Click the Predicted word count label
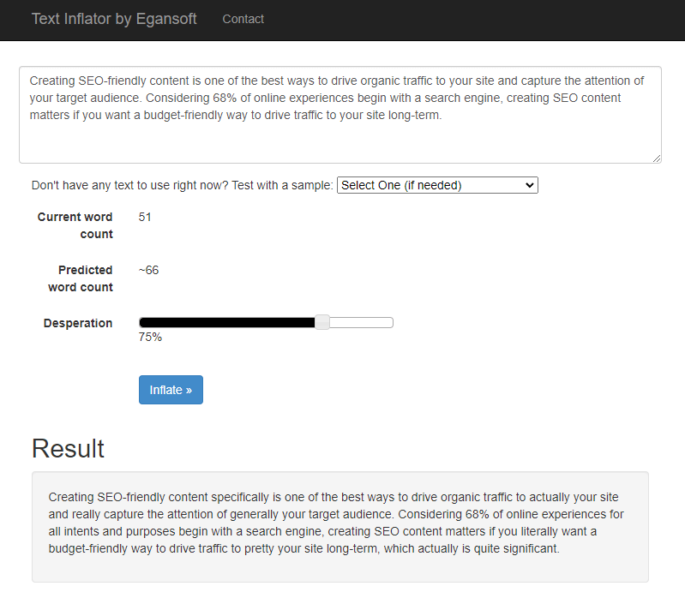The image size is (685, 604). [81, 278]
